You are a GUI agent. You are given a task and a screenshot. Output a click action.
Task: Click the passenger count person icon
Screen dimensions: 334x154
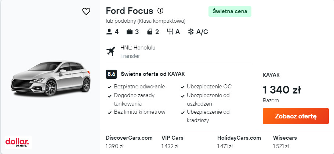109,32
